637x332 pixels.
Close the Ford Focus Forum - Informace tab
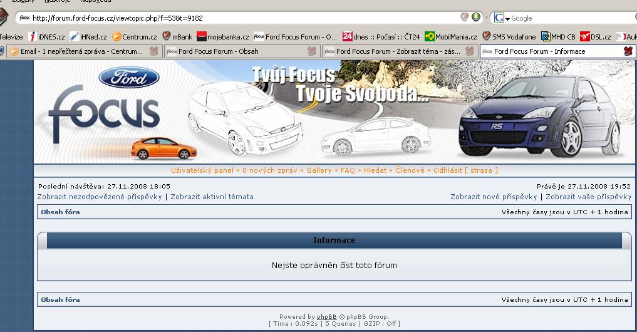point(628,51)
